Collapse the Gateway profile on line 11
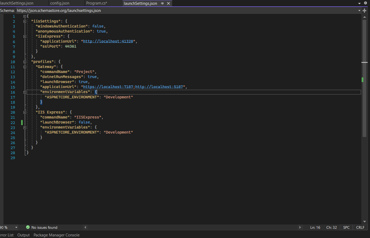The image size is (370, 238). (x=25, y=67)
